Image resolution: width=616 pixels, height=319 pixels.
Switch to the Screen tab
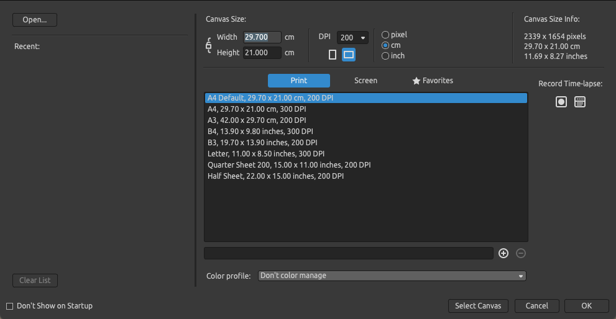pyautogui.click(x=365, y=81)
